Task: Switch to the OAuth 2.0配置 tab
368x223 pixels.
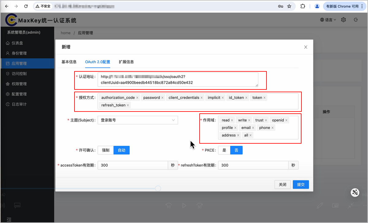Action: coord(98,62)
